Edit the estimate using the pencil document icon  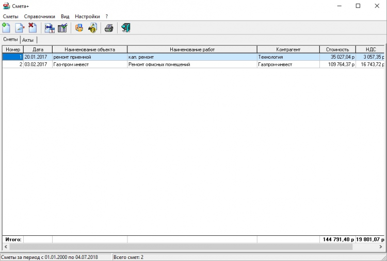(x=20, y=28)
